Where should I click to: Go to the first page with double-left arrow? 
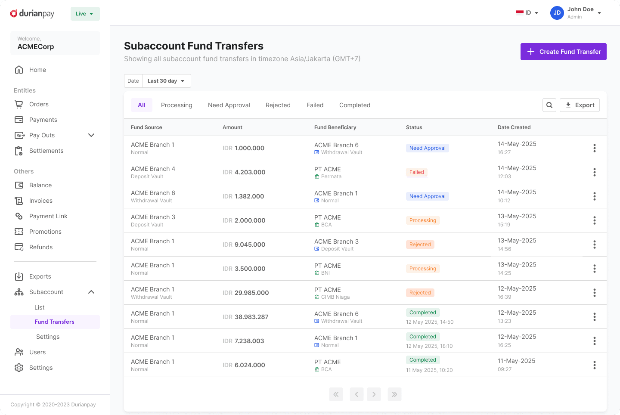tap(336, 394)
